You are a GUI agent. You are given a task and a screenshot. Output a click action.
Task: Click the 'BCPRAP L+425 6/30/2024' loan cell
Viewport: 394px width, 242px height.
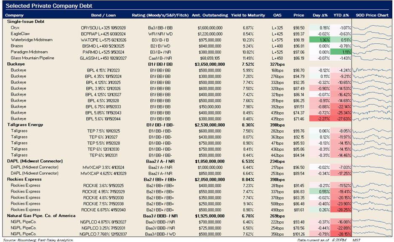103,34
